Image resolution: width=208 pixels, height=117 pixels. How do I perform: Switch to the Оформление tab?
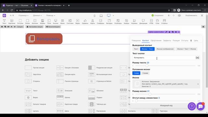(x=156, y=41)
